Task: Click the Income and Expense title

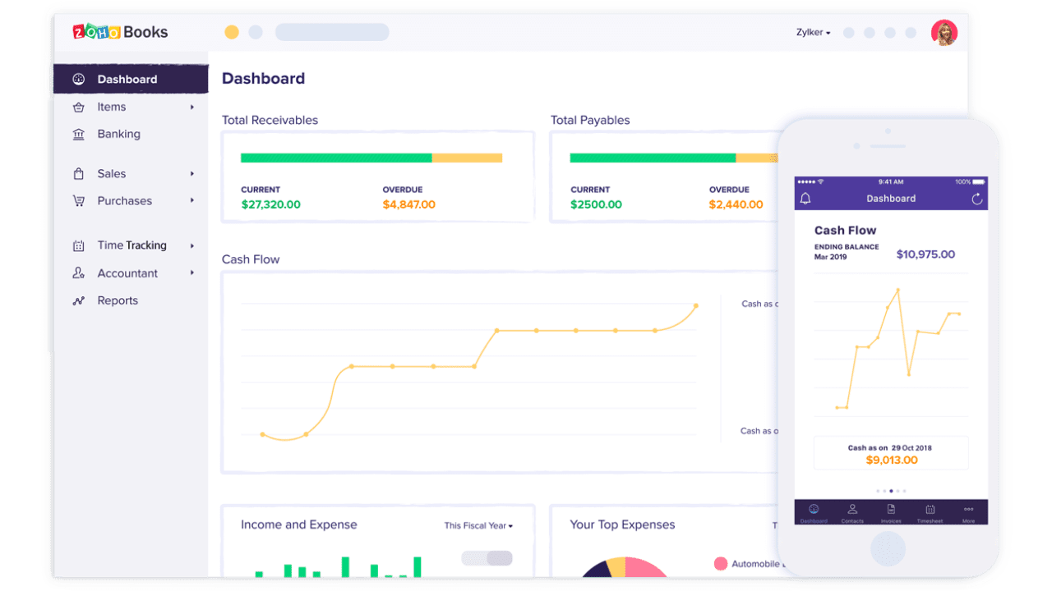Action: click(299, 525)
